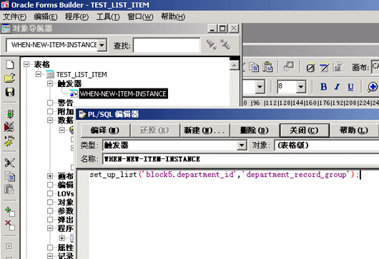Image resolution: width=379 pixels, height=259 pixels.
Task: Open the 程序(P) menu
Action: click(77, 16)
